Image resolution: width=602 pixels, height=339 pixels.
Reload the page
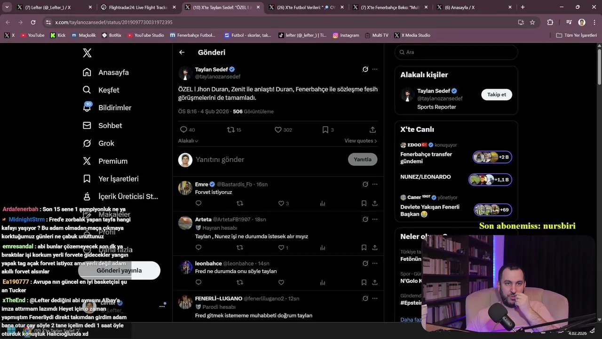point(33,22)
